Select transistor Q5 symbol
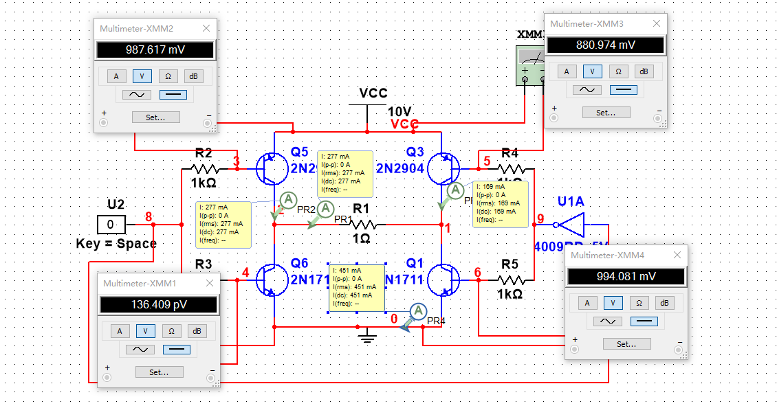Viewport: 777px width, 408px height. tap(272, 169)
